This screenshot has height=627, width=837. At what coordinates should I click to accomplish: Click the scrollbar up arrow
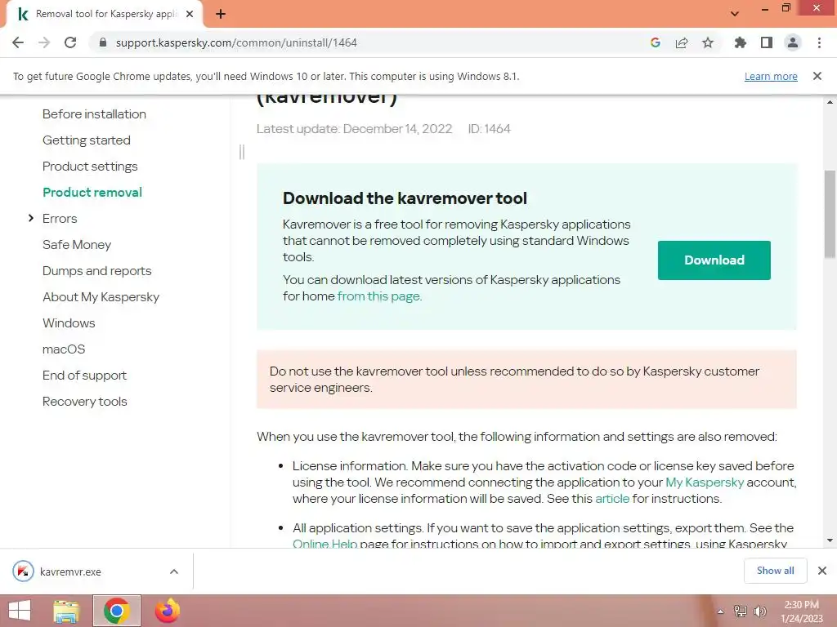coord(830,102)
